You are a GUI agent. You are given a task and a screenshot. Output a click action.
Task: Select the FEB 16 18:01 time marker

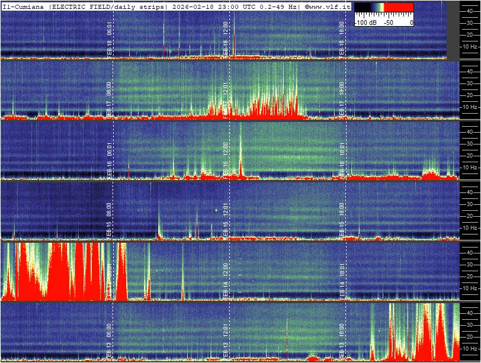(x=341, y=158)
